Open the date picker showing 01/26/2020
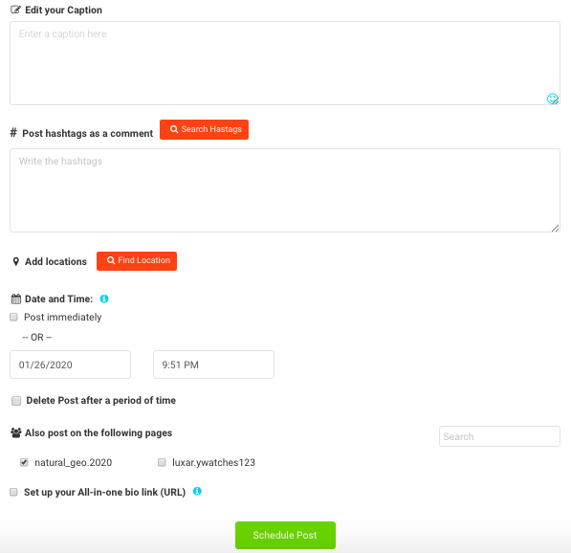 tap(70, 365)
